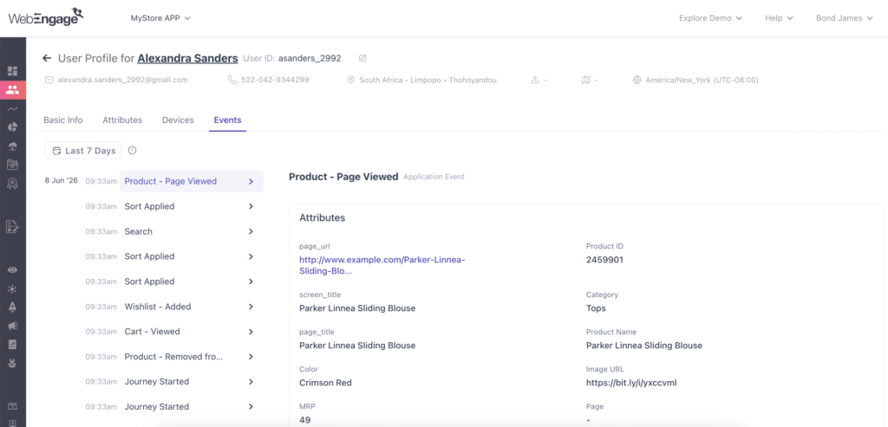The image size is (888, 427).
Task: Click the Image URL https://bit.ly/i/yxccvml
Action: click(631, 383)
